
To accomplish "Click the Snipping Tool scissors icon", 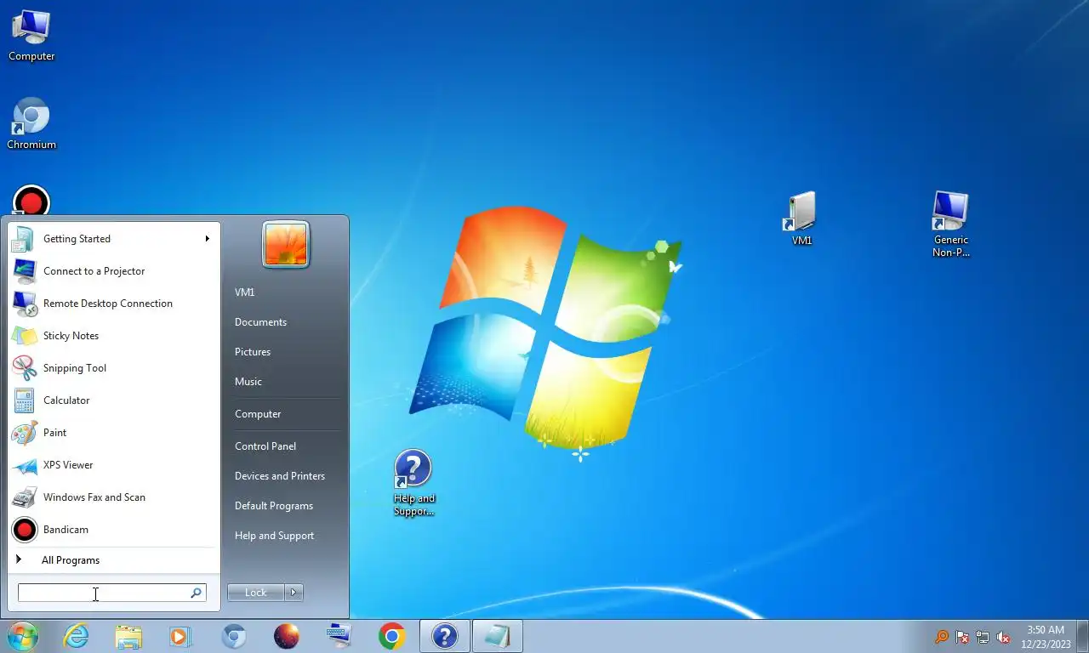I will pos(24,368).
